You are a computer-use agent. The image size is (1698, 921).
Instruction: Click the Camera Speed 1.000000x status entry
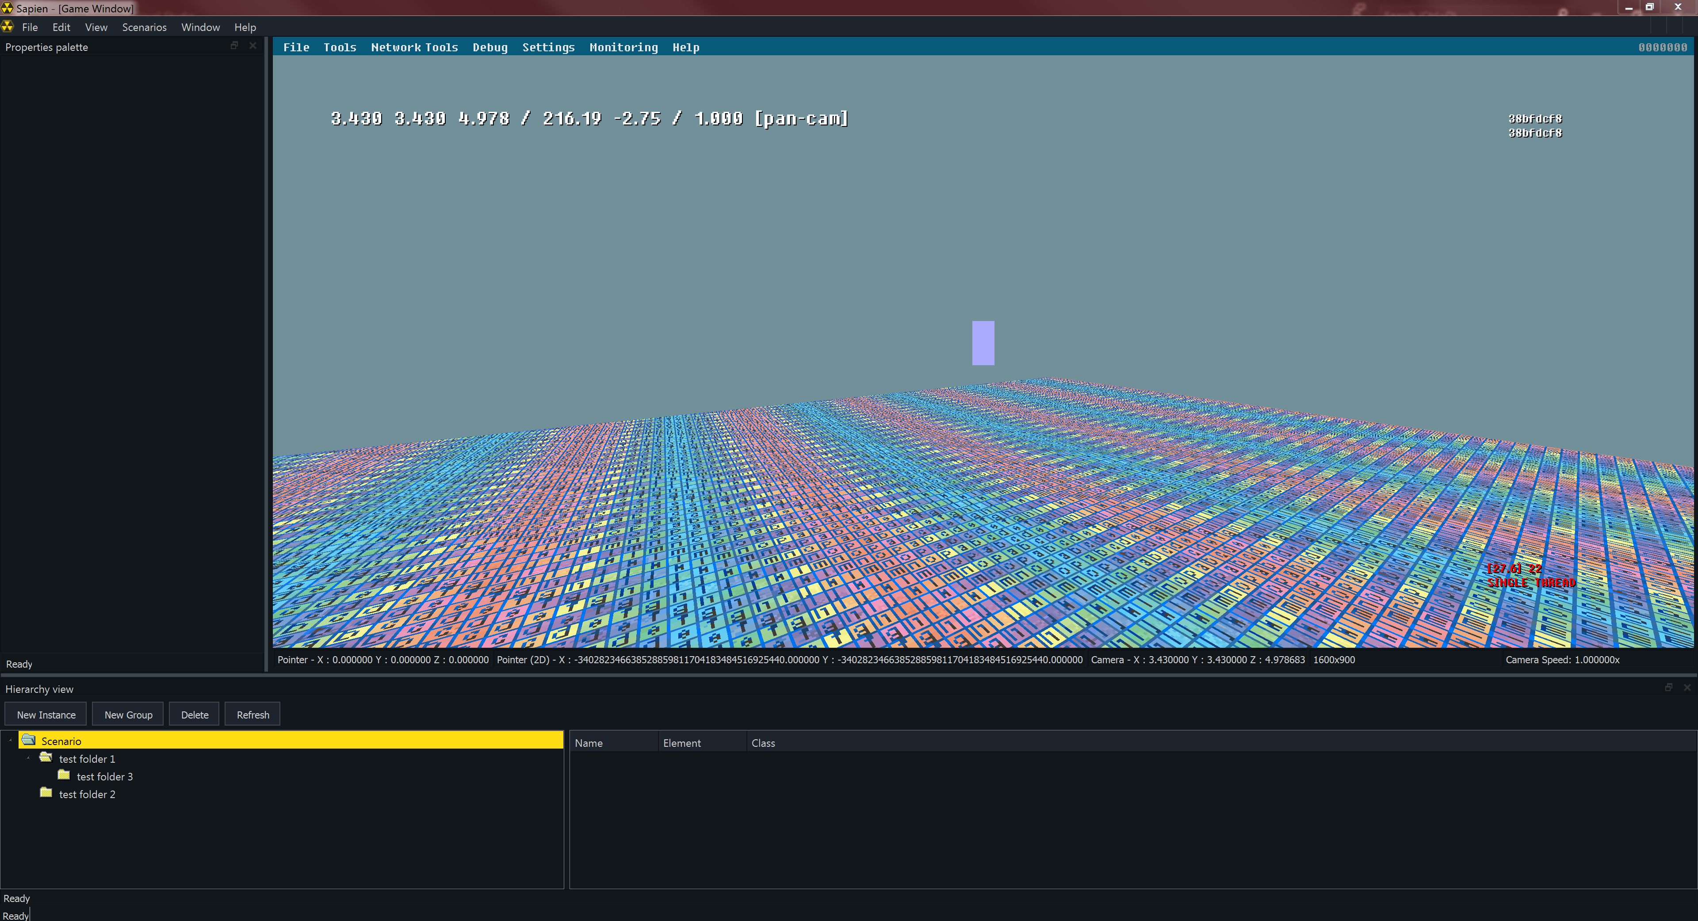tap(1562, 660)
